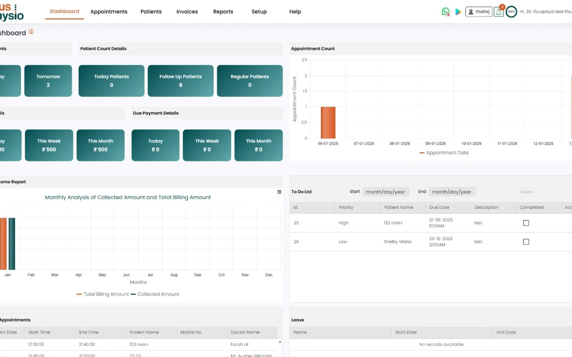Open the Dashboard tab
Image resolution: width=572 pixels, height=357 pixels.
pyautogui.click(x=64, y=11)
